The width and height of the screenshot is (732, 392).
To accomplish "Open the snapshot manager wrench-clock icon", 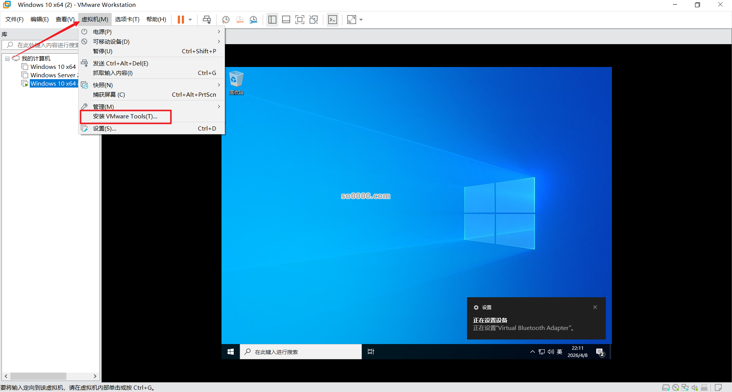I will tap(254, 19).
